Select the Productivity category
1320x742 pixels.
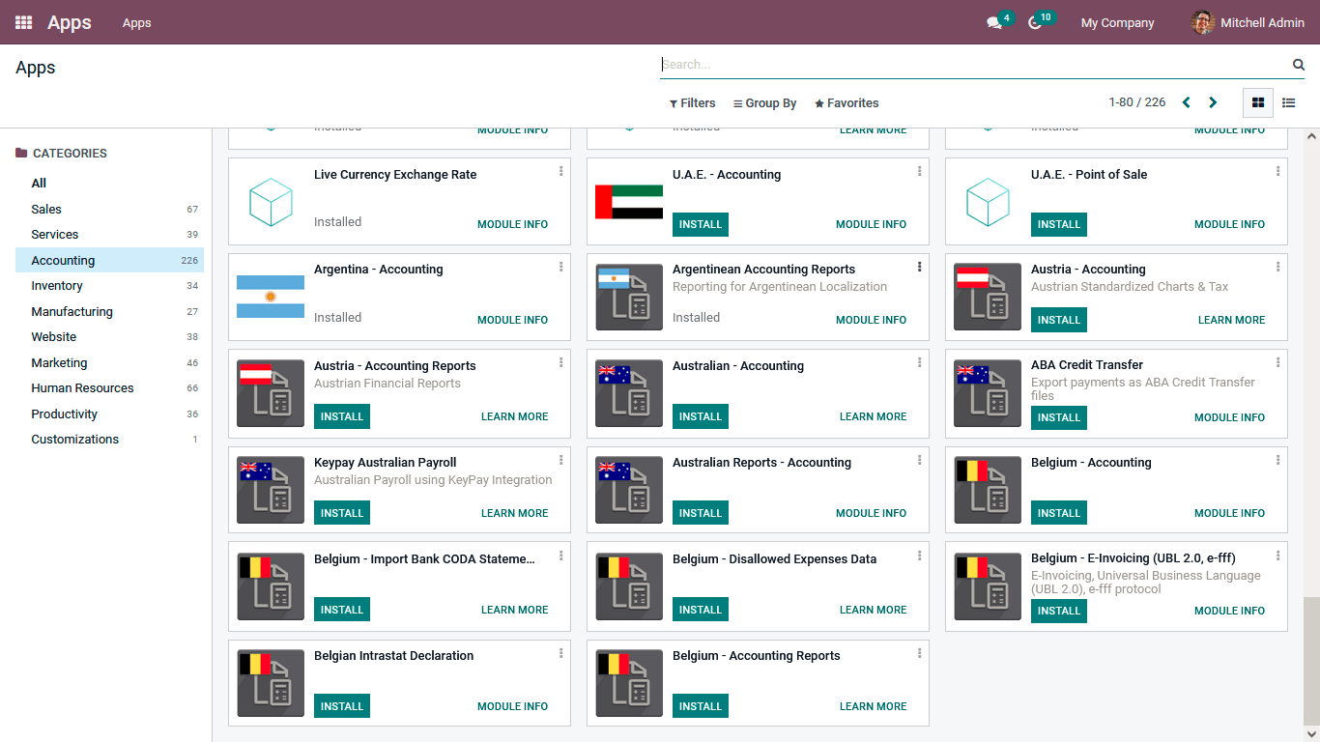109,414
